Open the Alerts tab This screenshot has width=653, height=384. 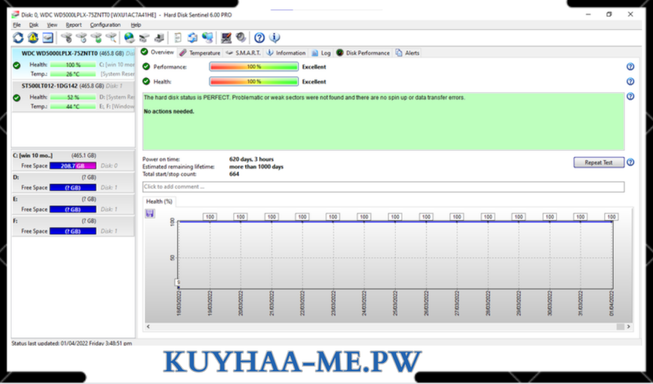pyautogui.click(x=407, y=53)
